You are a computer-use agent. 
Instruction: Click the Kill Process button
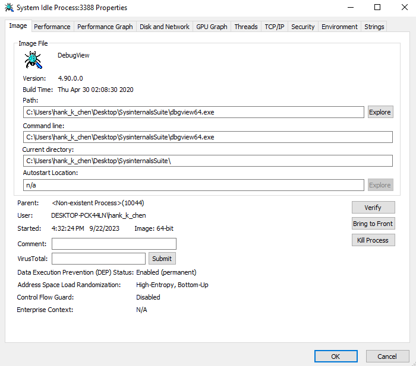373,240
